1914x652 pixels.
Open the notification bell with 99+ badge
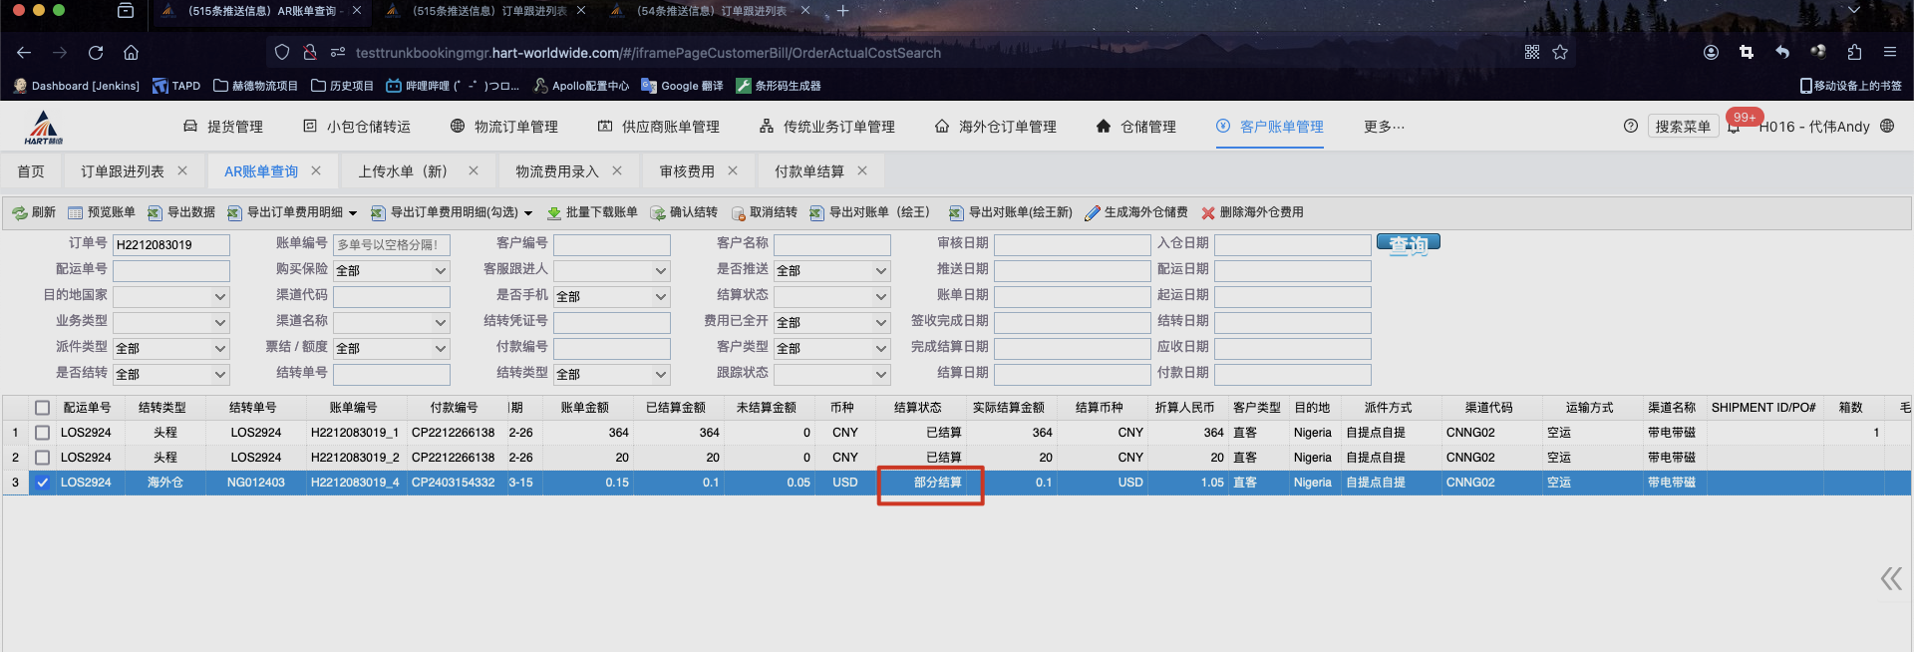pyautogui.click(x=1735, y=127)
